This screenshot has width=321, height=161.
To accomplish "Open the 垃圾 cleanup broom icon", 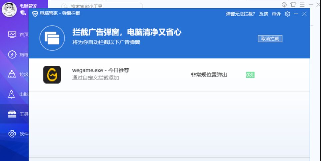I will coord(12,74).
